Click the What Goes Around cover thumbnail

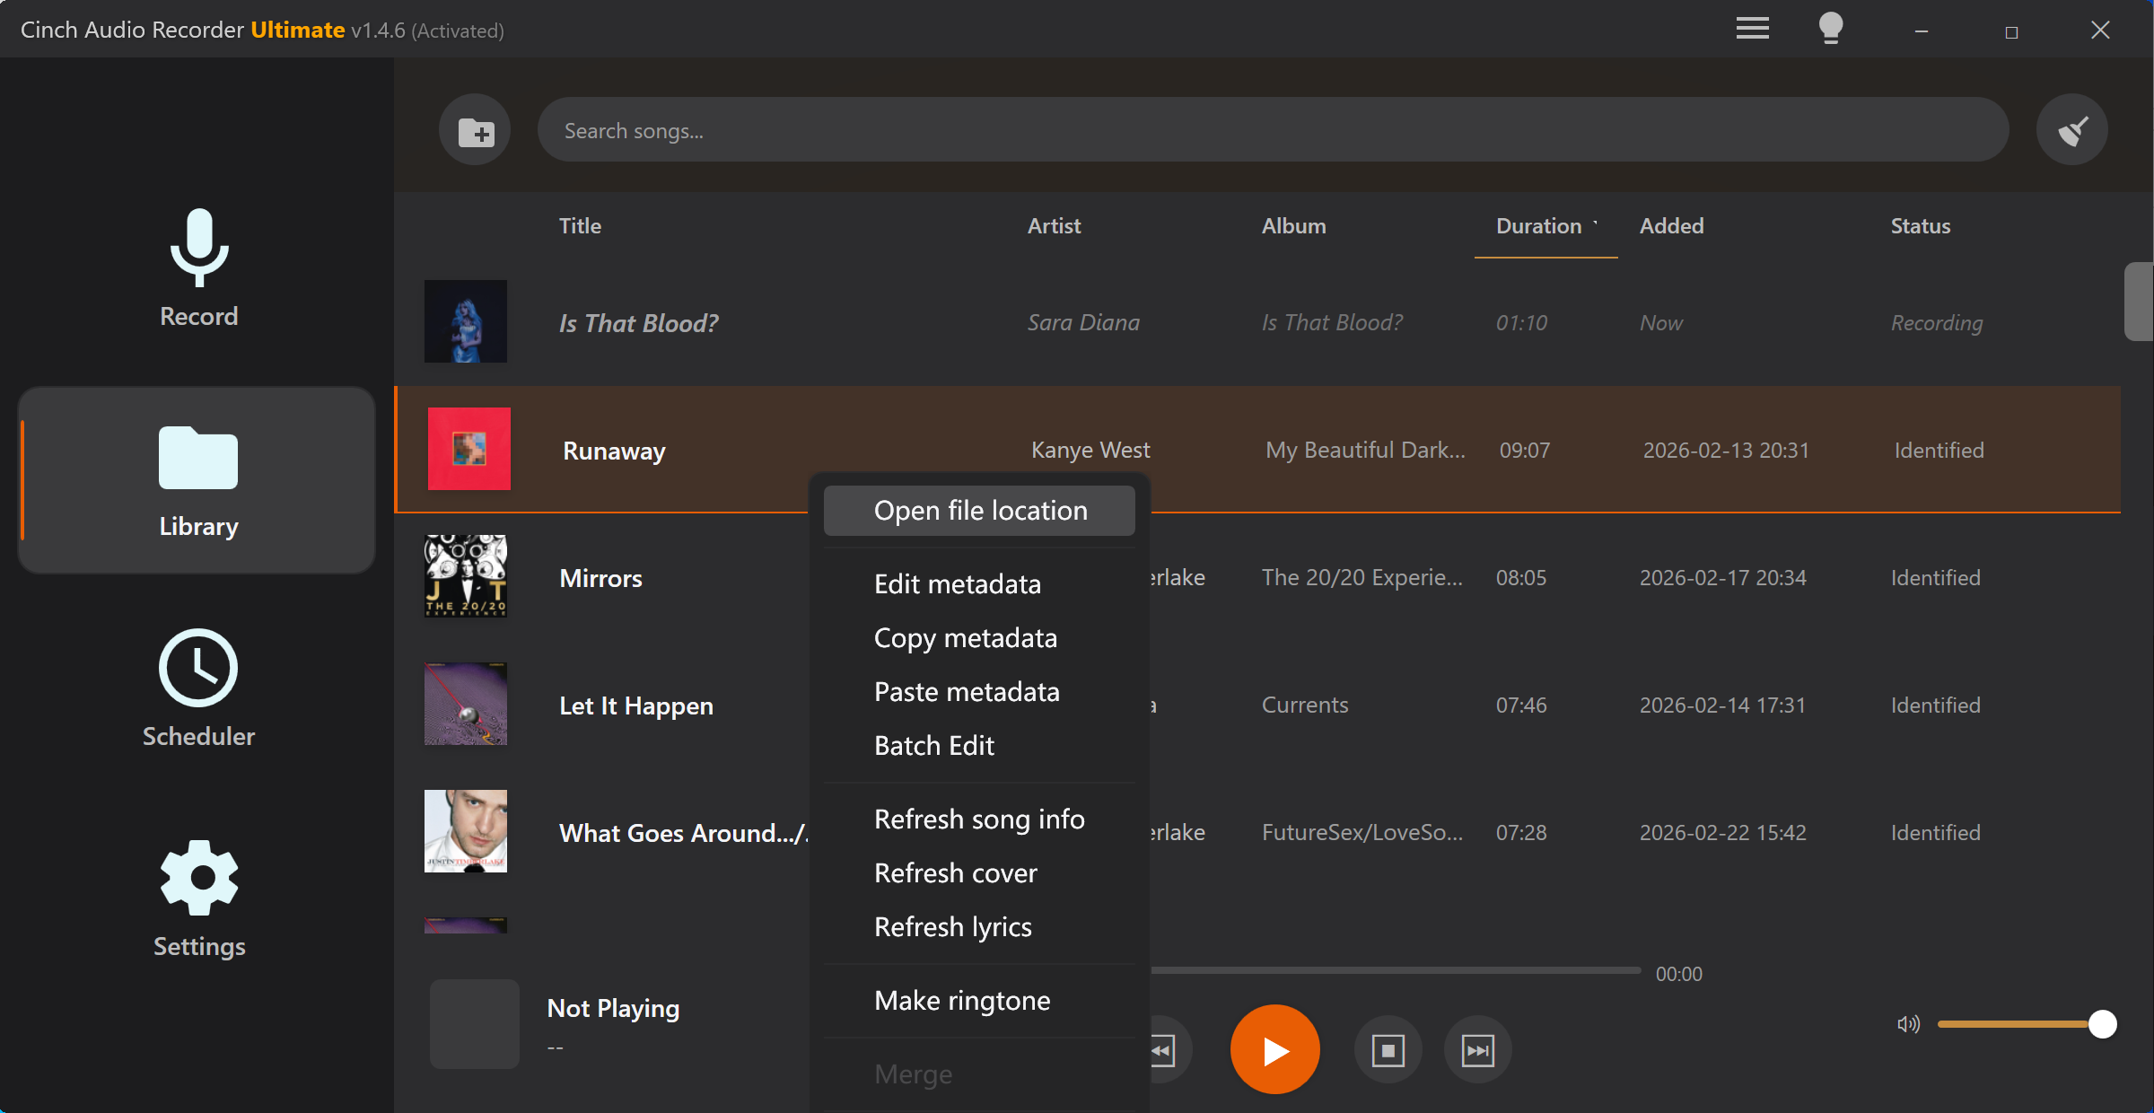tap(466, 831)
